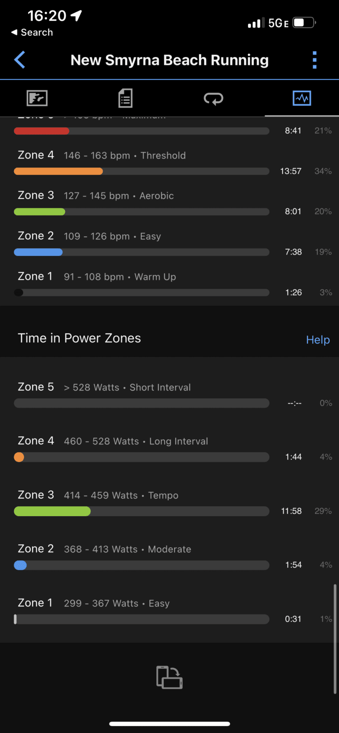Open the stats details document tab
The image size is (339, 733).
[x=125, y=98]
